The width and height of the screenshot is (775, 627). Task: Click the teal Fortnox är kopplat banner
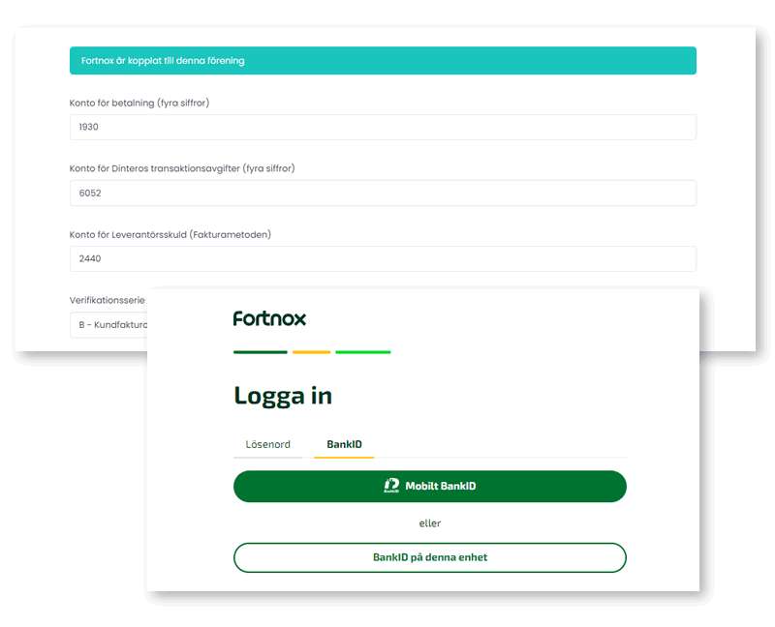tap(383, 61)
